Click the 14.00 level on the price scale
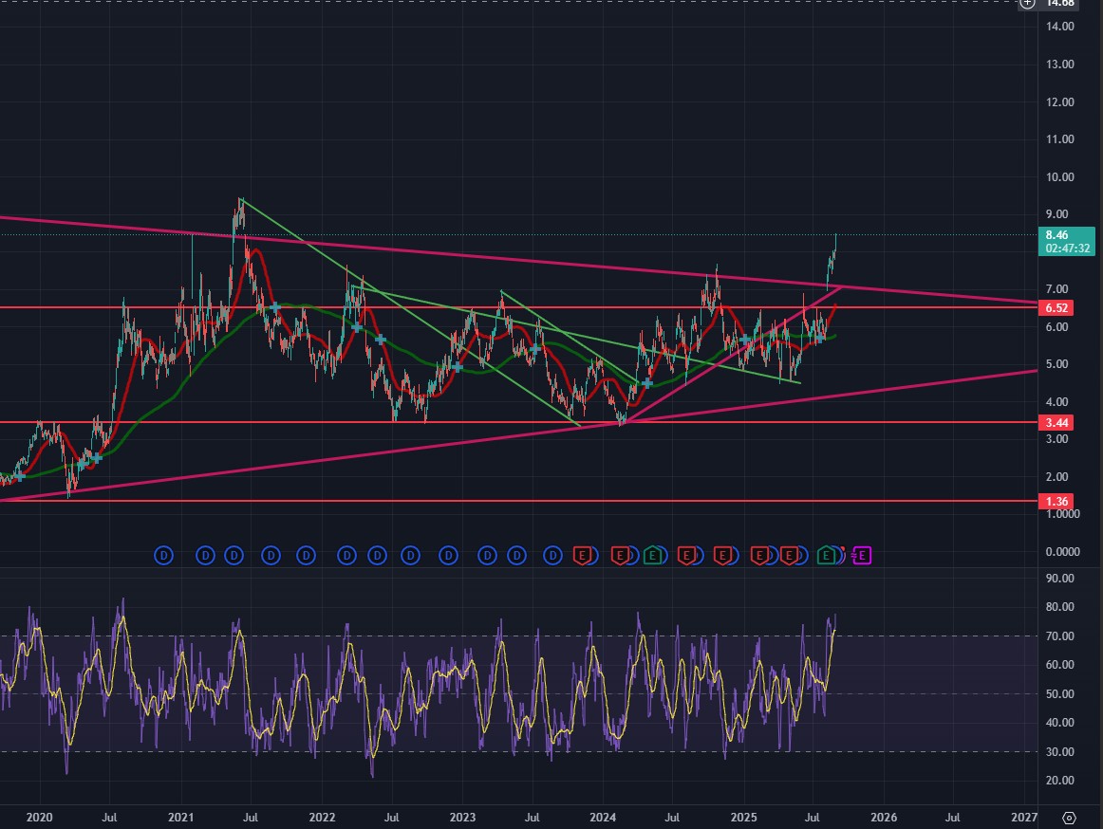The height and width of the screenshot is (829, 1103). [x=1059, y=27]
